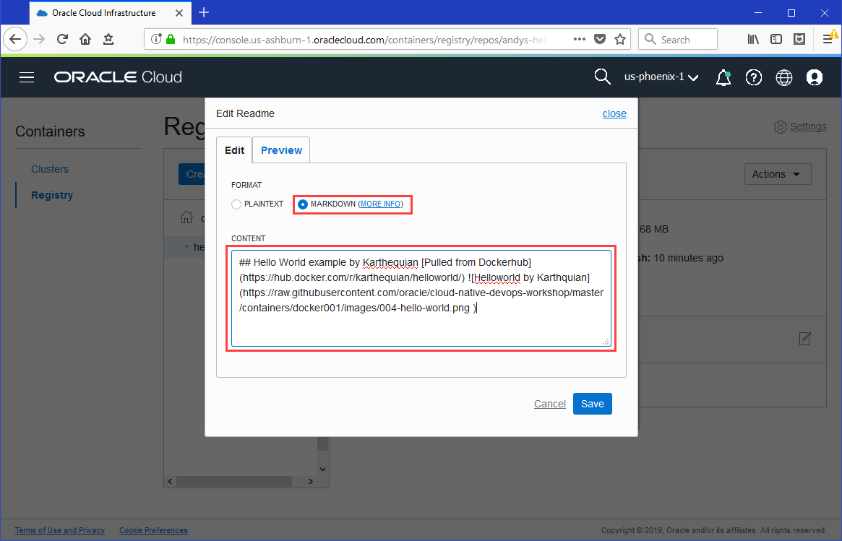Open the Actions dropdown button
This screenshot has height=541, width=842.
[778, 174]
